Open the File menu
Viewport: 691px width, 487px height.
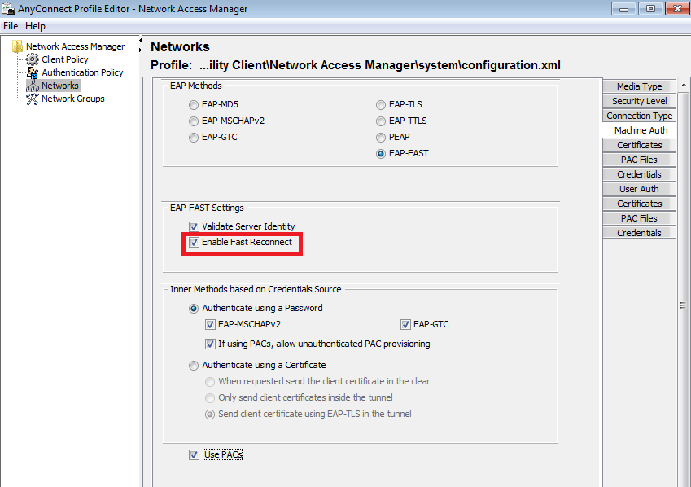click(11, 26)
